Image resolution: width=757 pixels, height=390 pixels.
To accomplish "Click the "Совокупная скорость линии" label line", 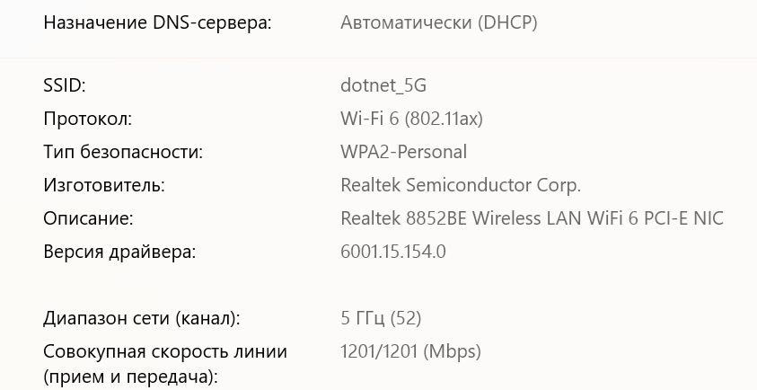I will pos(165,351).
